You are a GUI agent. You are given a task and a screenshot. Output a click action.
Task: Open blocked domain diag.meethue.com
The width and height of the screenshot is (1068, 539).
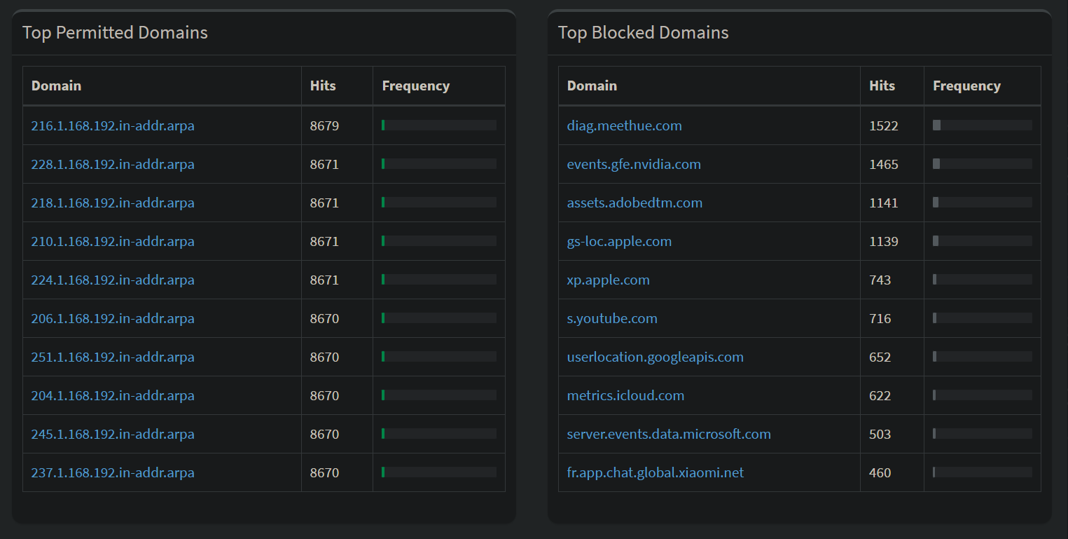[624, 125]
